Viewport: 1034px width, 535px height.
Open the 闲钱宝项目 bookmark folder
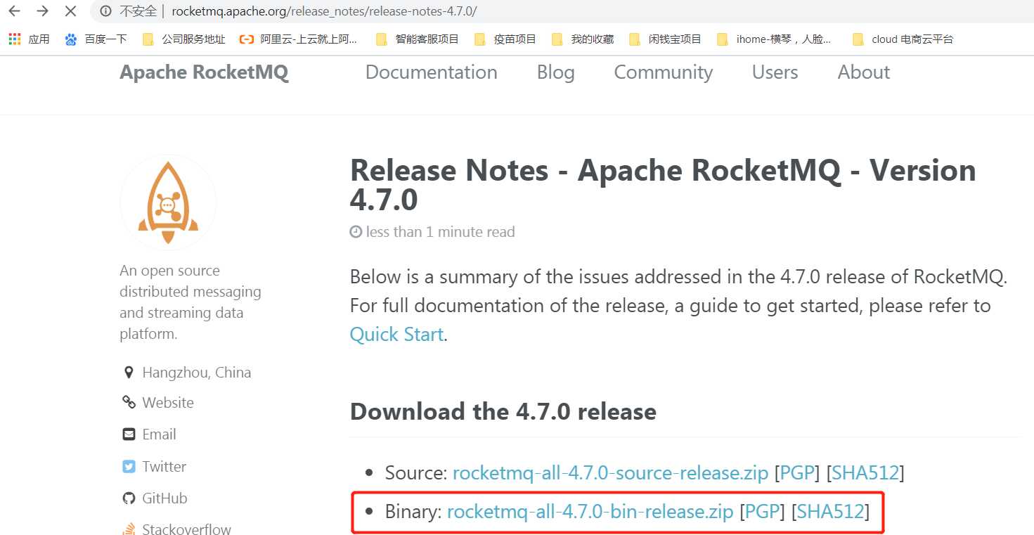[665, 39]
